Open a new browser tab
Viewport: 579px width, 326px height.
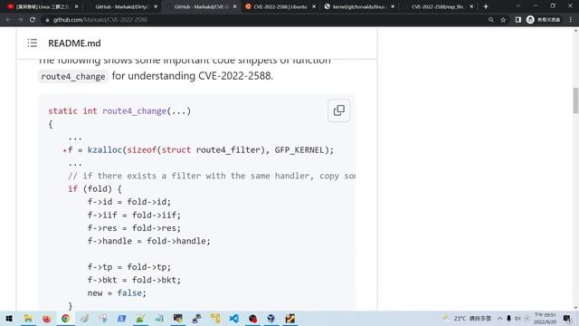pyautogui.click(x=486, y=6)
